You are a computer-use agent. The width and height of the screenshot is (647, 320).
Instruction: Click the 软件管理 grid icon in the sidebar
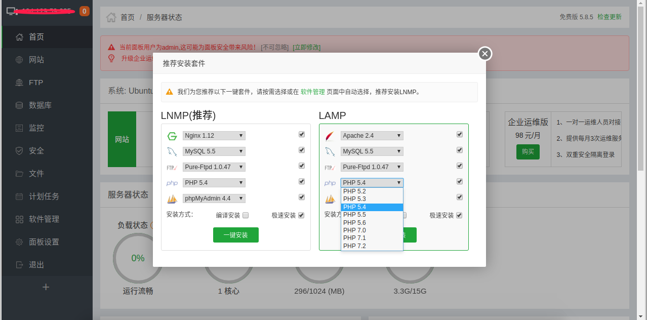(20, 219)
